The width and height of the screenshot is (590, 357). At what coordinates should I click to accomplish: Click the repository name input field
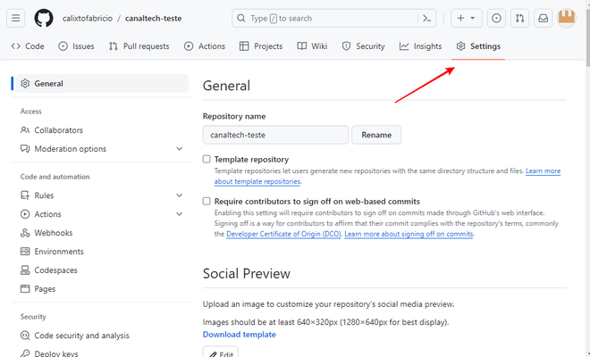point(274,135)
